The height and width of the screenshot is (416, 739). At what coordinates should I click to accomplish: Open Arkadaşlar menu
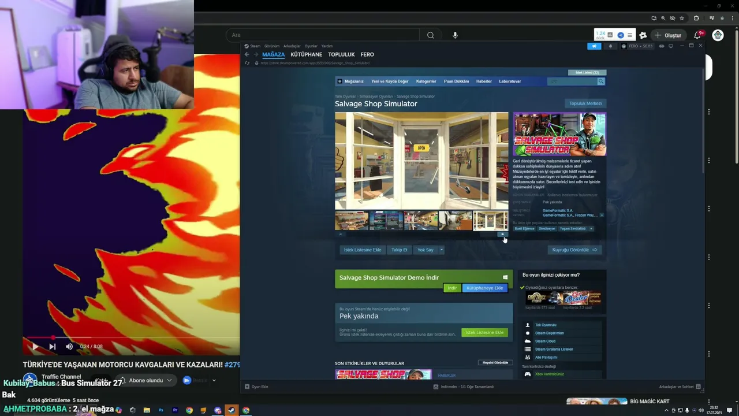pyautogui.click(x=292, y=46)
